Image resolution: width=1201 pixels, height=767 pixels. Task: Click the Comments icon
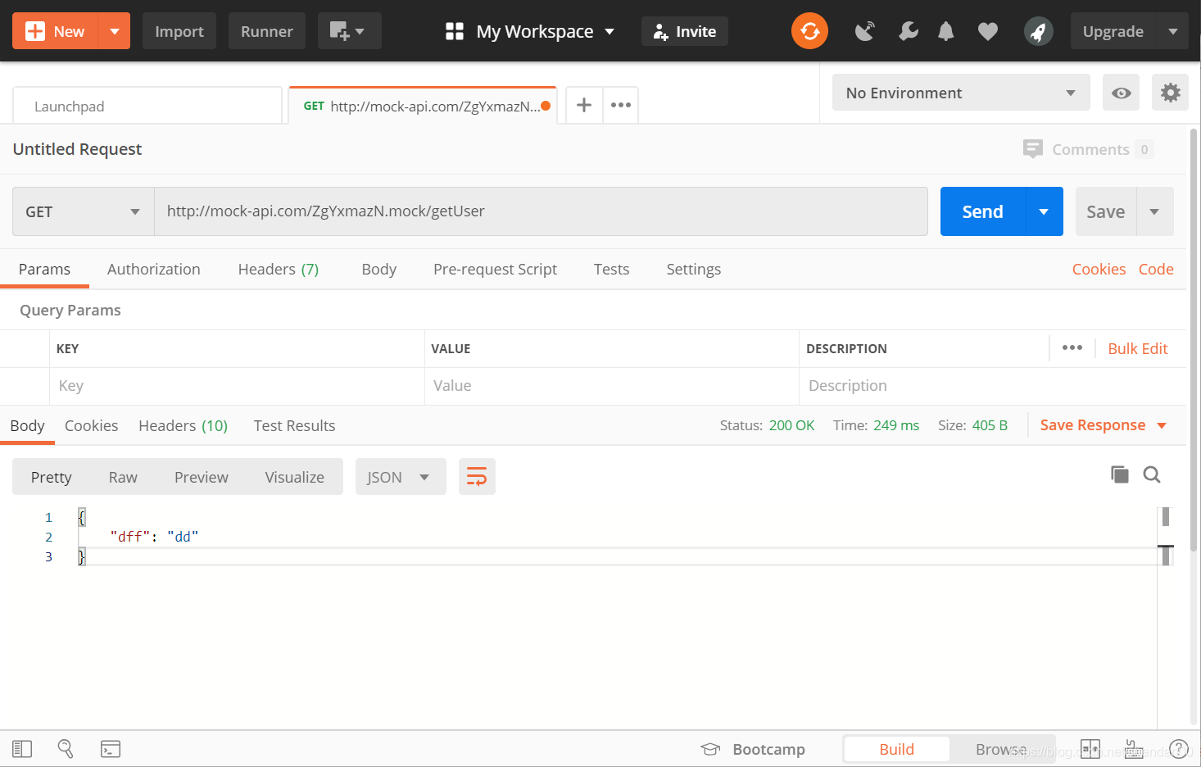pos(1033,149)
